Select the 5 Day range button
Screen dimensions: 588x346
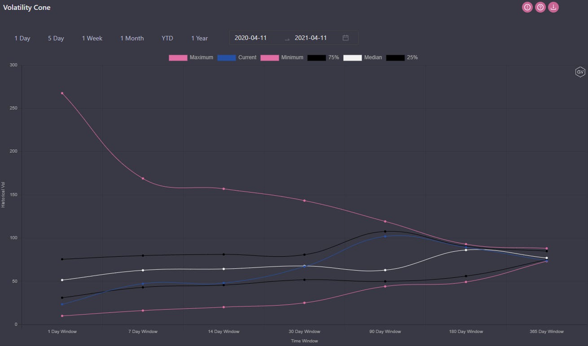click(x=56, y=38)
